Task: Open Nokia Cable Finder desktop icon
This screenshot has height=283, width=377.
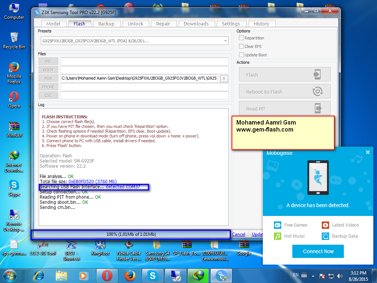Action: [129, 251]
